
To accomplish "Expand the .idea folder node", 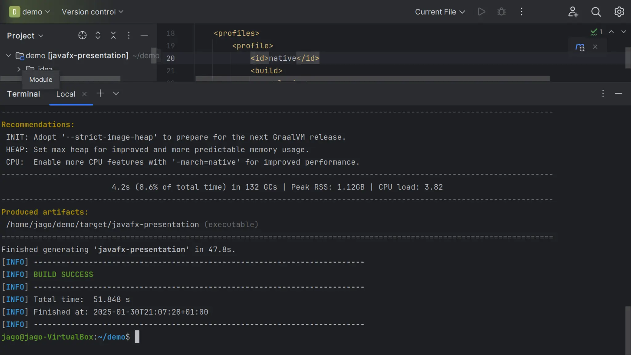I will tap(19, 69).
